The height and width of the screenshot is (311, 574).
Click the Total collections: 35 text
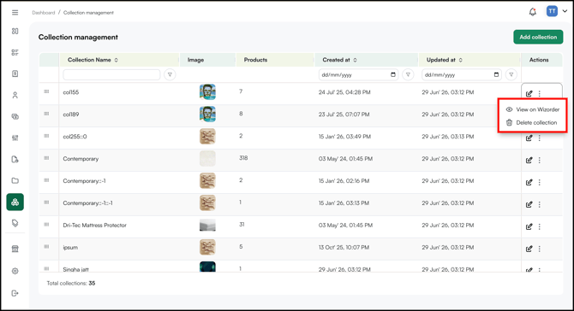point(71,284)
